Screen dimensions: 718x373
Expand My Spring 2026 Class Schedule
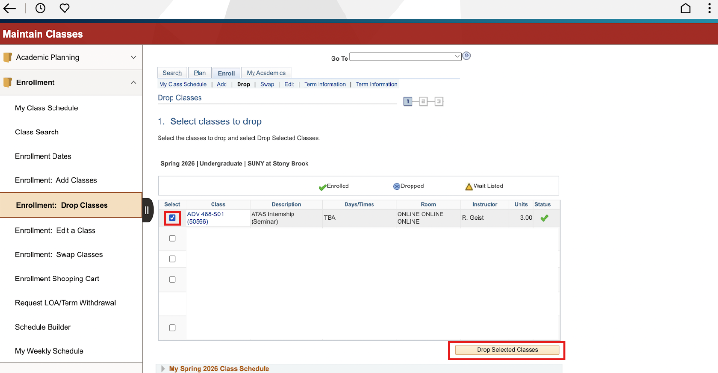pyautogui.click(x=163, y=369)
